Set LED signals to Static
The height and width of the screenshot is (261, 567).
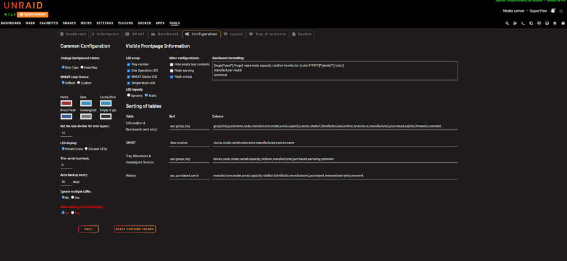click(x=146, y=95)
